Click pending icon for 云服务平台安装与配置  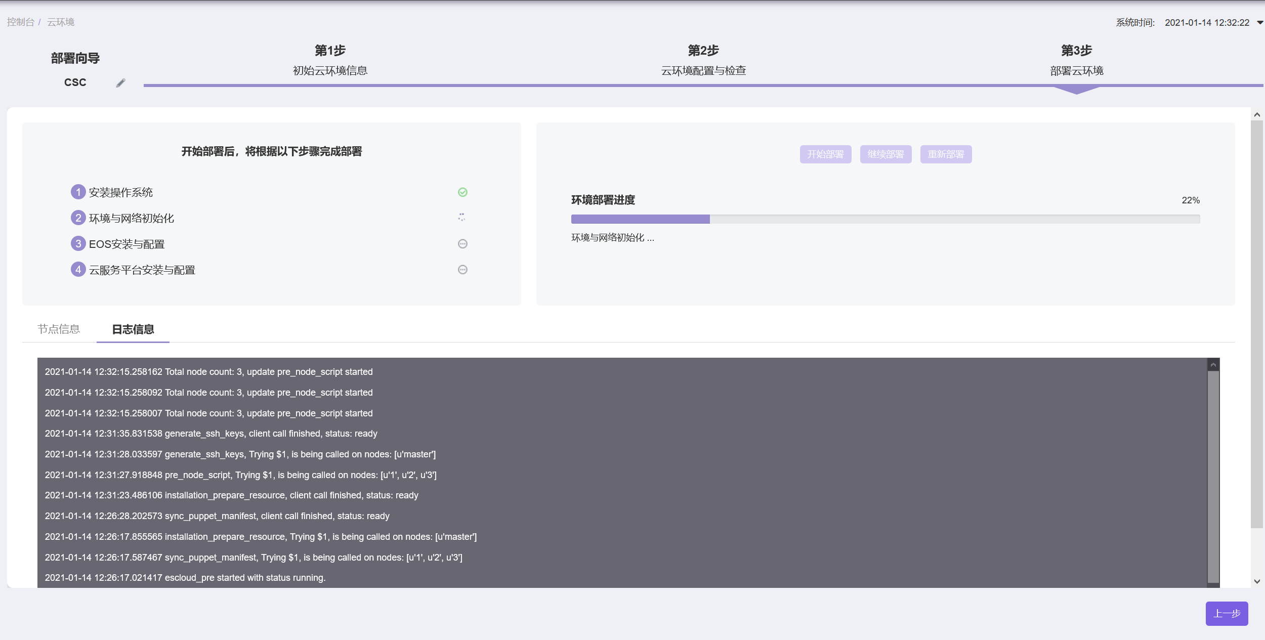(462, 270)
